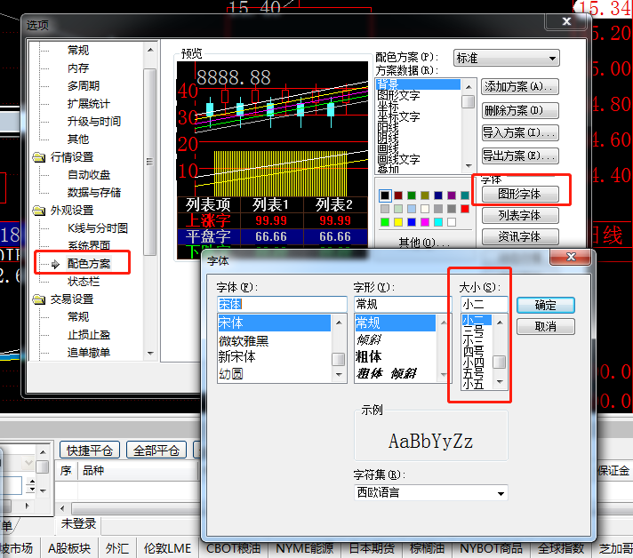Image resolution: width=633 pixels, height=558 pixels.
Task: Click 全部平仓 button
Action: tap(156, 450)
